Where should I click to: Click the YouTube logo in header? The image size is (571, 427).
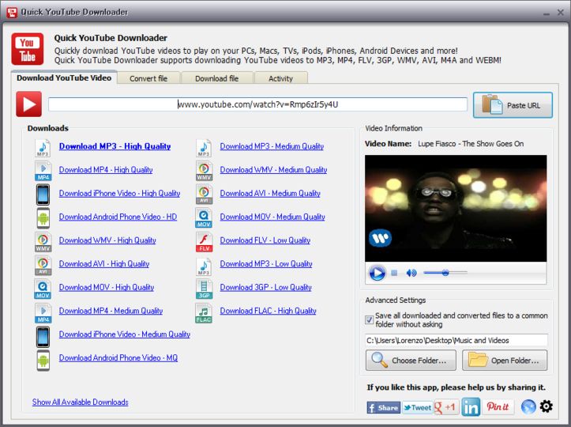28,49
